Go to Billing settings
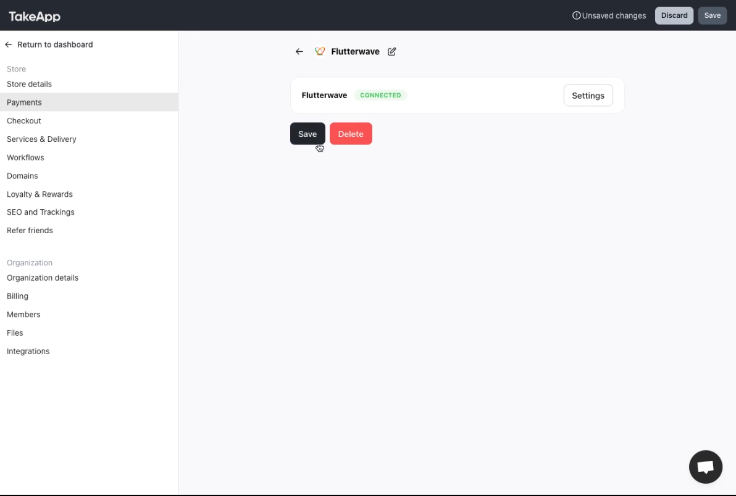736x496 pixels. pyautogui.click(x=17, y=296)
